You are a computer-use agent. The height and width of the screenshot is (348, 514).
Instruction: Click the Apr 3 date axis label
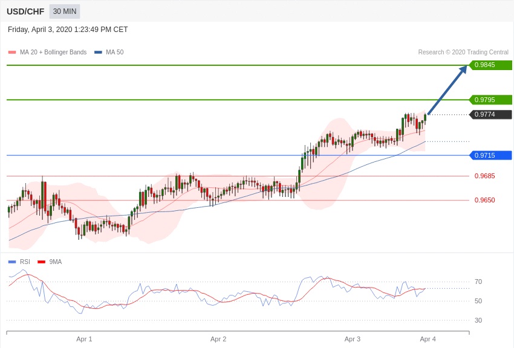(353, 339)
